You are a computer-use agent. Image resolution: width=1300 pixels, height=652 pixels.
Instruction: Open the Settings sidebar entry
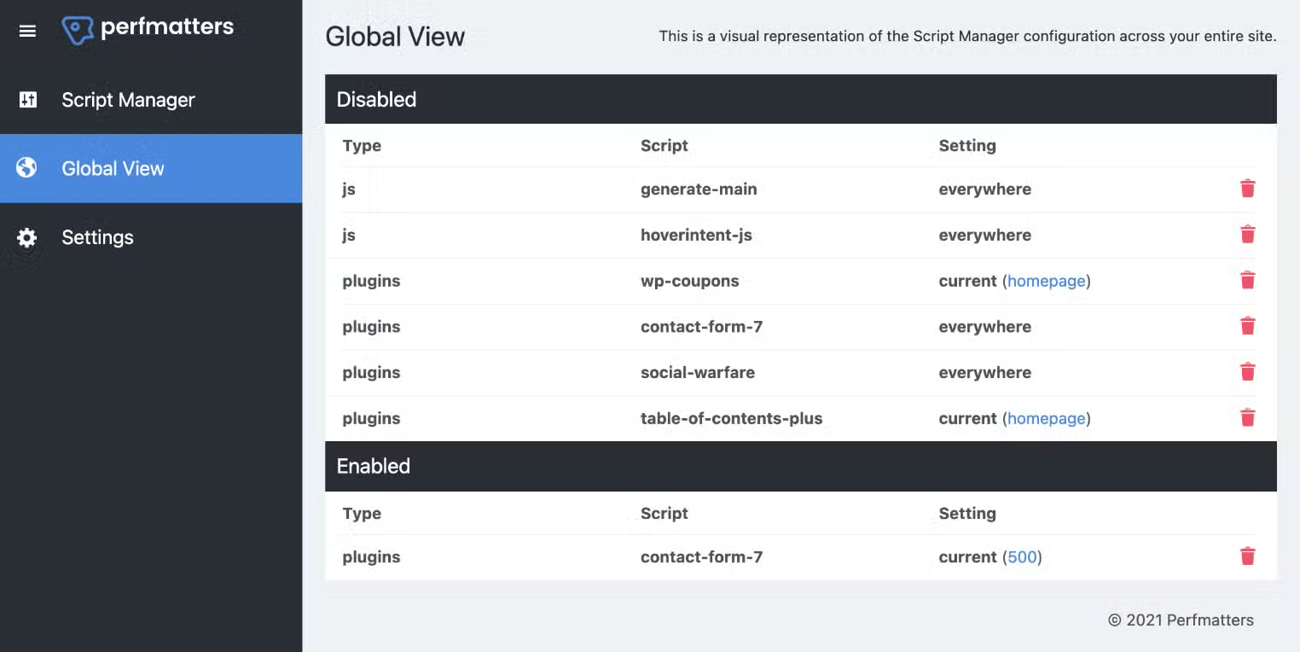tap(97, 237)
